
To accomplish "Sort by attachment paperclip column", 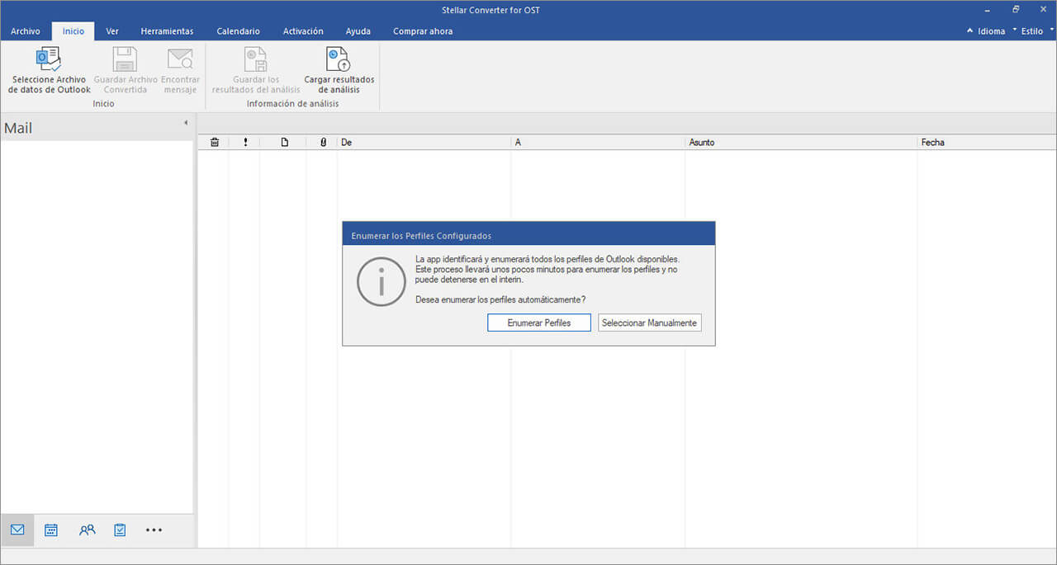I will pos(323,142).
